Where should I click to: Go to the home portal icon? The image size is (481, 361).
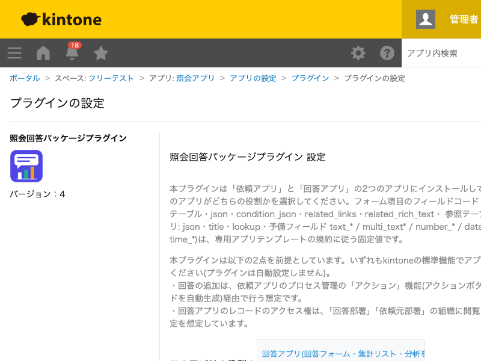tap(43, 53)
